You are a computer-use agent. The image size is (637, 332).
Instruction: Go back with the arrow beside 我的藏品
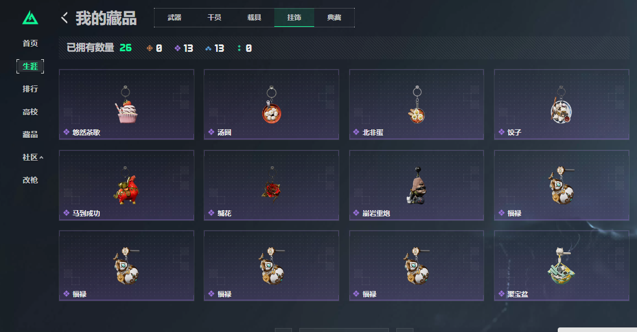click(64, 18)
